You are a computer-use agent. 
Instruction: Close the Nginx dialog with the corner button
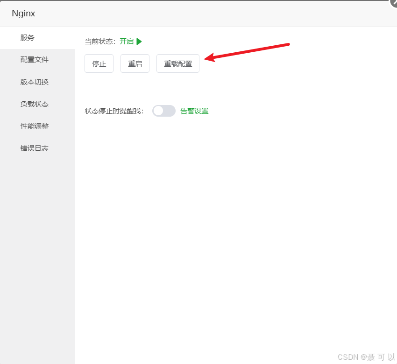pos(393,2)
